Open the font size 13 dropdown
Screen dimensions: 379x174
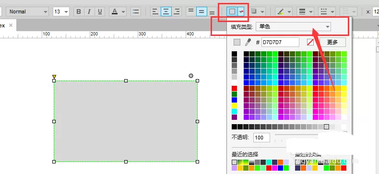coord(61,12)
